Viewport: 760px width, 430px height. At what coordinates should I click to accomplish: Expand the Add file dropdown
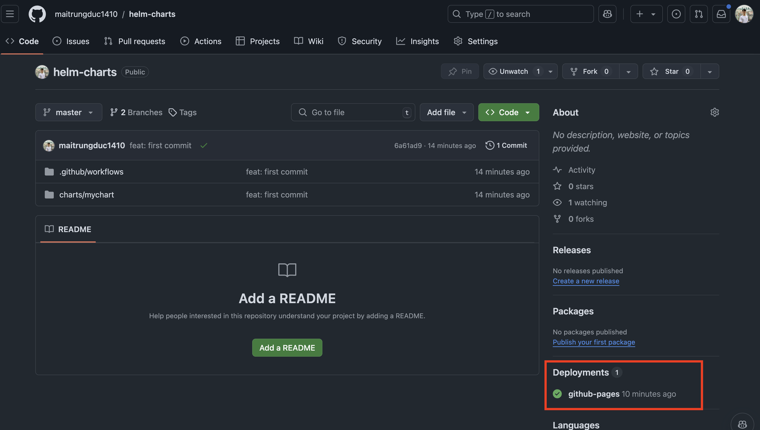coord(446,112)
